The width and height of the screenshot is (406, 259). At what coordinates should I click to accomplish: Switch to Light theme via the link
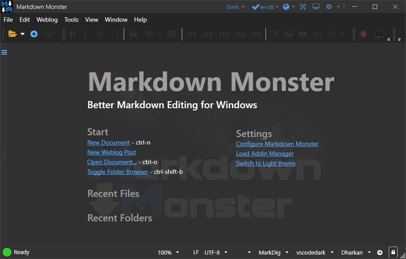266,163
